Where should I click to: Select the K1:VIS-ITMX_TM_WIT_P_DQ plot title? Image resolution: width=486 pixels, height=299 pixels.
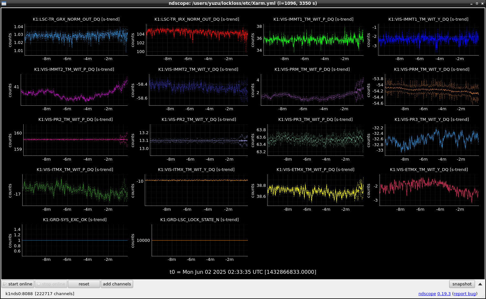75,169
